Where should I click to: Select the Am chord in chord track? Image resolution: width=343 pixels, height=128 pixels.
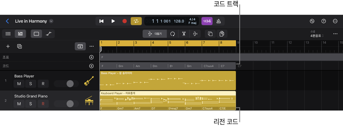pyautogui.click(x=142, y=66)
